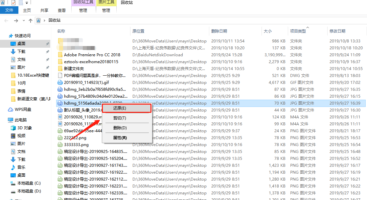
Task: Switch to the 共享 ribbon tab
Action: tap(44, 10)
